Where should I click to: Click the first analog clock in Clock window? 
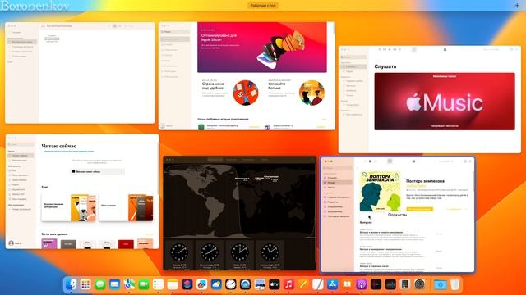pyautogui.click(x=179, y=252)
